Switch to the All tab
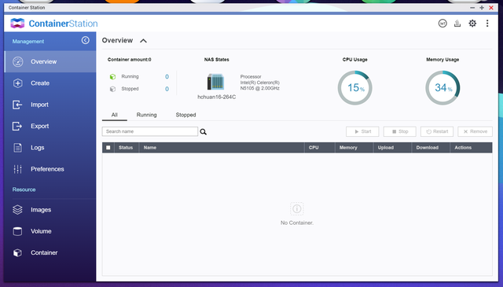The image size is (503, 287). 115,115
